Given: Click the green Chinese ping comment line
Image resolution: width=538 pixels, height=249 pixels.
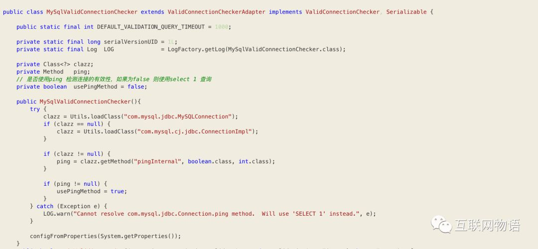Looking at the screenshot, I should [114, 79].
